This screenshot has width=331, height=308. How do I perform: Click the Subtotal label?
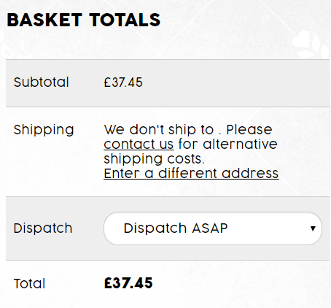point(42,82)
